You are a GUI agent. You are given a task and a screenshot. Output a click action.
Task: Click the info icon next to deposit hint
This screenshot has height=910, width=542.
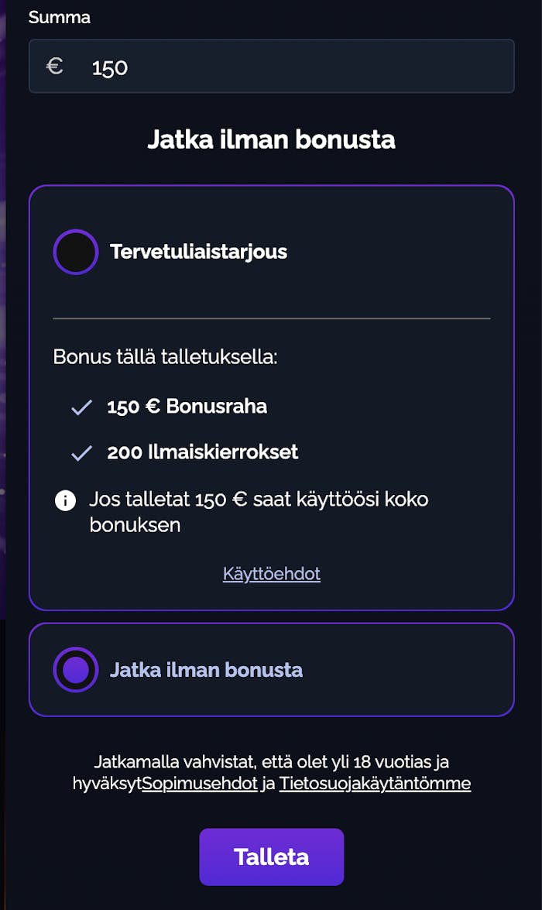point(65,500)
